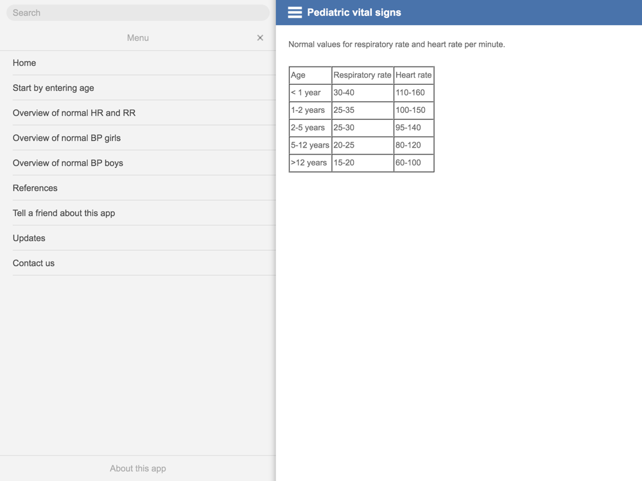The width and height of the screenshot is (642, 481).
Task: Click respiratory rate value 30-40
Action: [363, 93]
